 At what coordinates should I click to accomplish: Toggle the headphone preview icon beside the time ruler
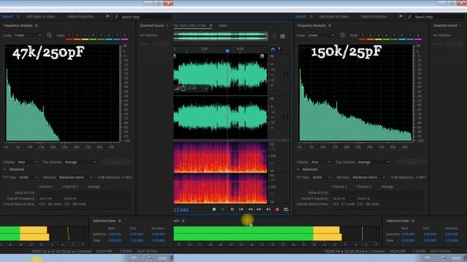(272, 49)
